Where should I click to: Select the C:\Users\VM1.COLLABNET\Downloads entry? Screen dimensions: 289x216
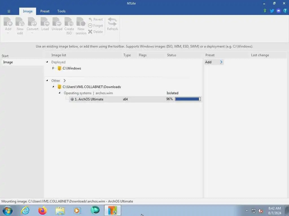point(92,87)
